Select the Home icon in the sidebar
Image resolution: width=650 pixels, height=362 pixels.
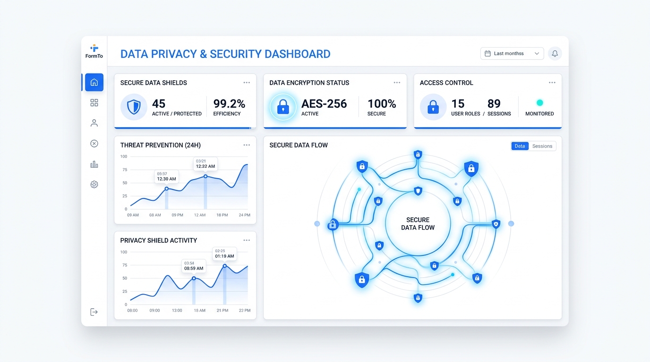pos(94,82)
